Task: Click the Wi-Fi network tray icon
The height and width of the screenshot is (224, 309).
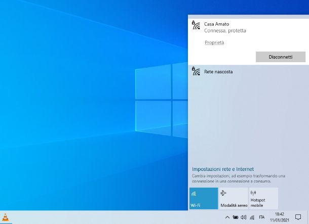Action: coord(252,217)
